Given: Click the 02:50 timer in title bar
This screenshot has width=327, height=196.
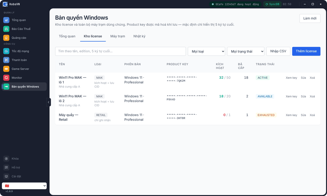Looking at the screenshot, I should [x=287, y=4].
